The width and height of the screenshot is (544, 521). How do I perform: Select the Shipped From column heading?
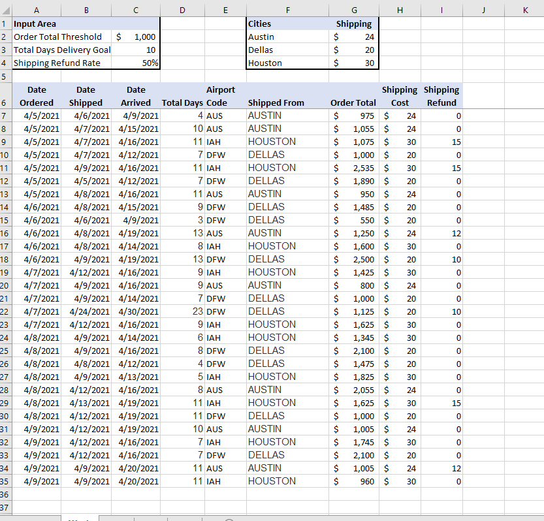coord(287,96)
